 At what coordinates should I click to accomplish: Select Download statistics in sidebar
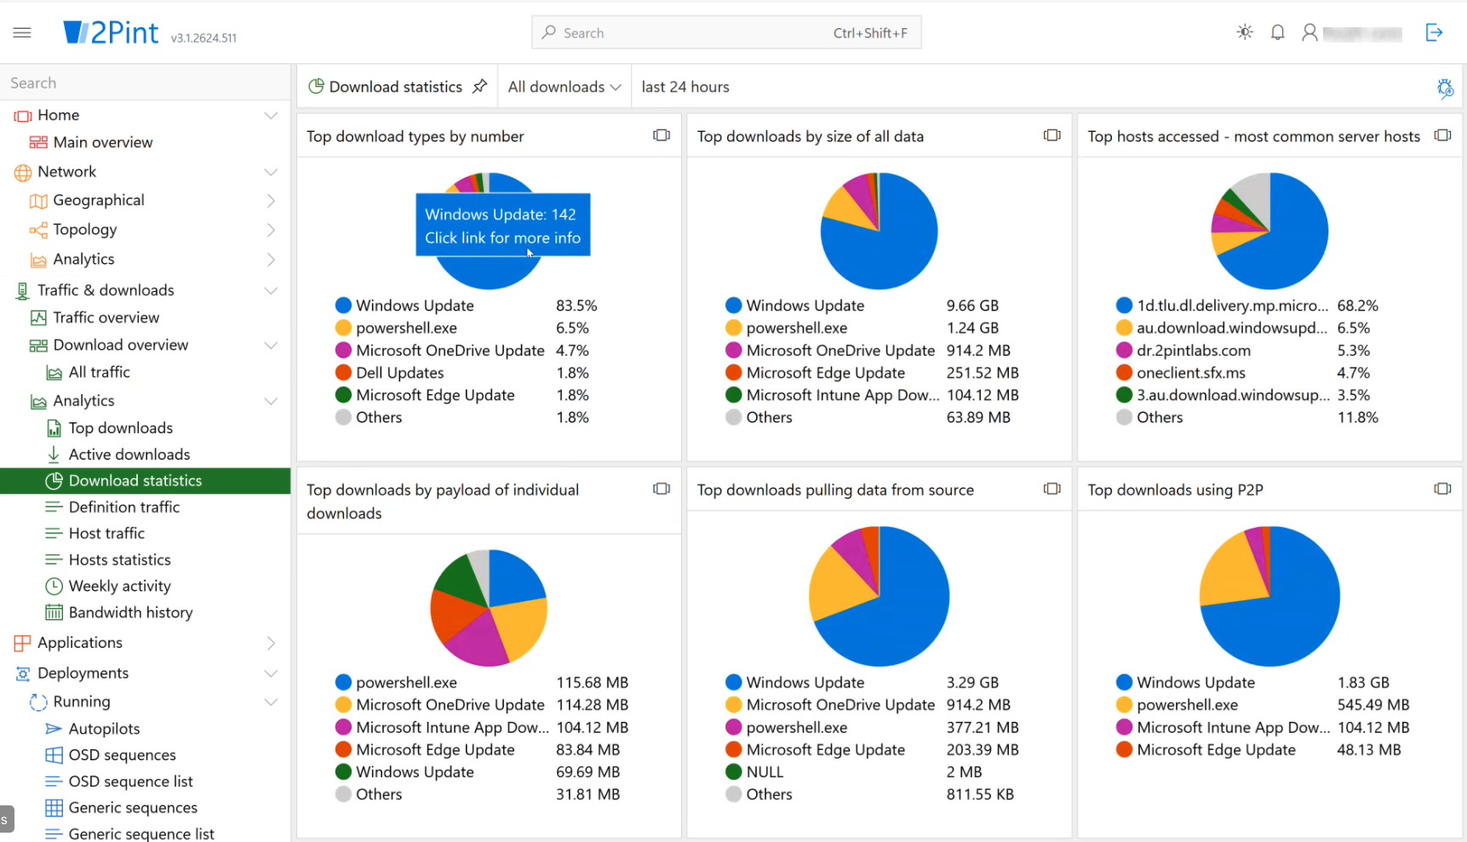pos(145,480)
